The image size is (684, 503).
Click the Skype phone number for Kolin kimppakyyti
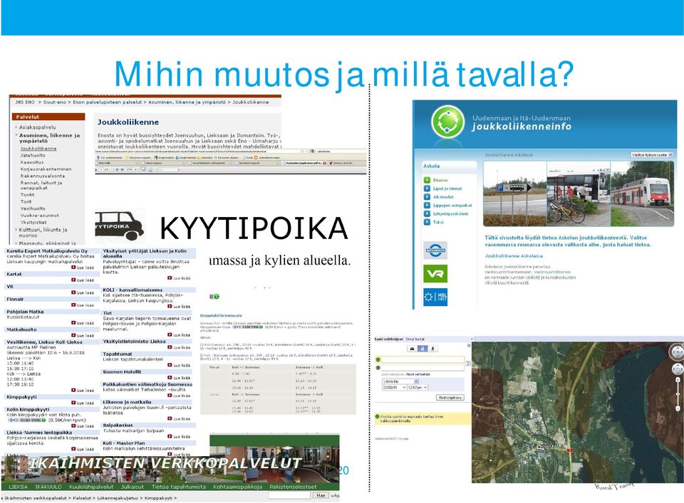pyautogui.click(x=27, y=420)
